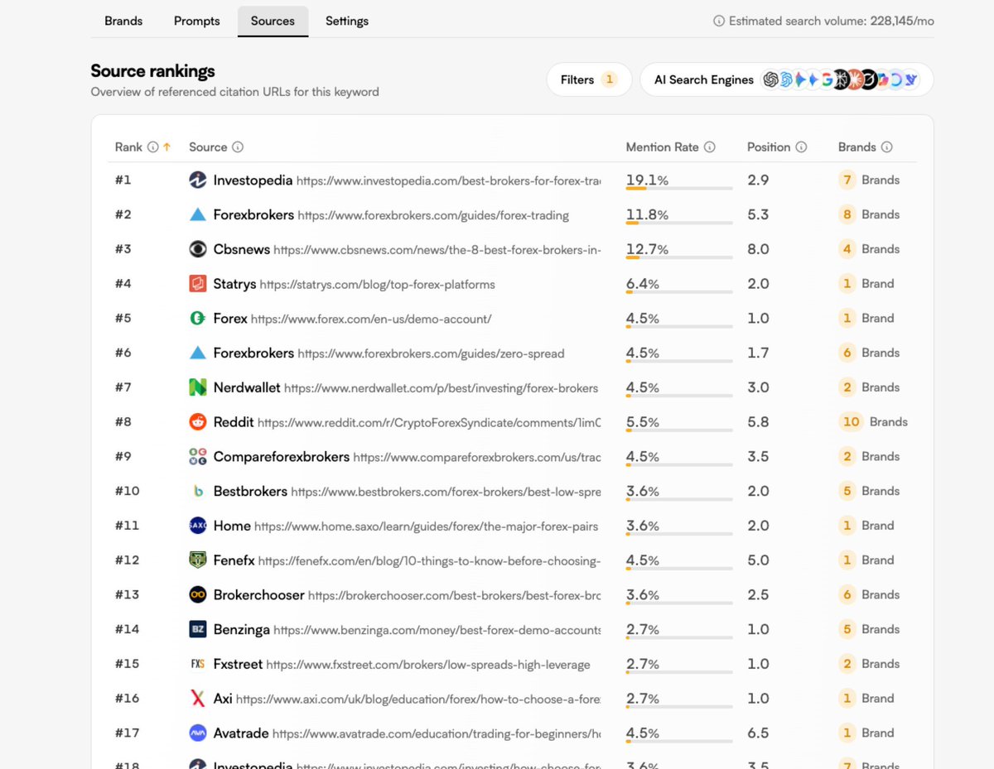The width and height of the screenshot is (994, 769).
Task: Click the position value 8.0
Action: 758,249
